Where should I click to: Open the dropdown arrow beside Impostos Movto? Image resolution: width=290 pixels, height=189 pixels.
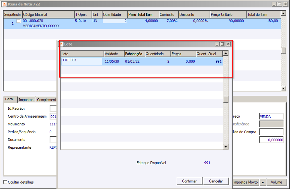click(263, 182)
